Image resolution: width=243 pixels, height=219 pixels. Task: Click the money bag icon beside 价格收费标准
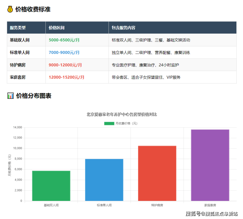click(x=10, y=9)
